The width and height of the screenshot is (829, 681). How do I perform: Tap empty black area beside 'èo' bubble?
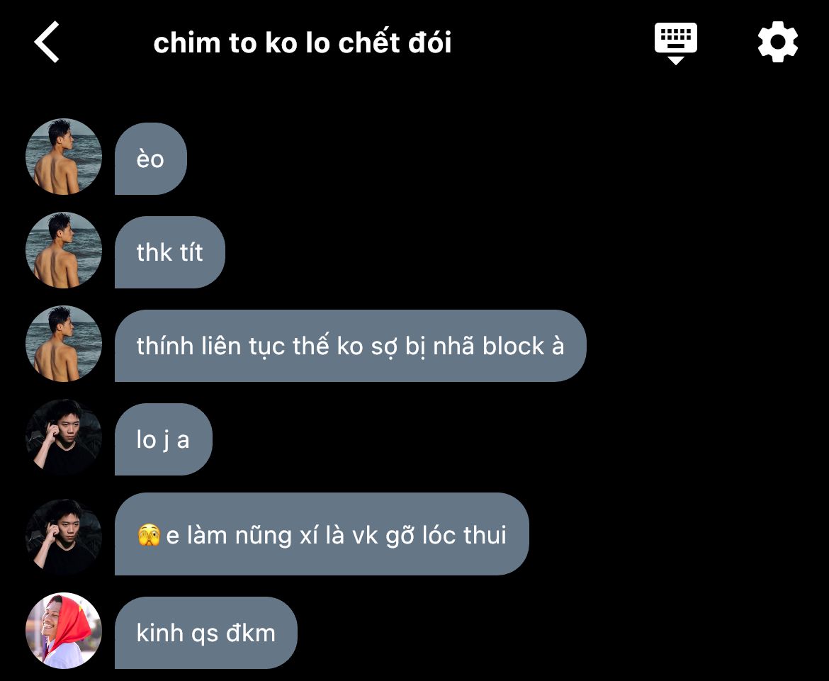tap(476, 159)
